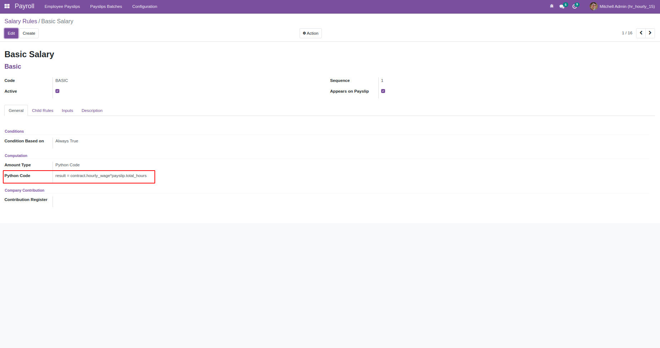Click the Basic Salary breadcrumb text
This screenshot has width=660, height=348.
(x=57, y=21)
